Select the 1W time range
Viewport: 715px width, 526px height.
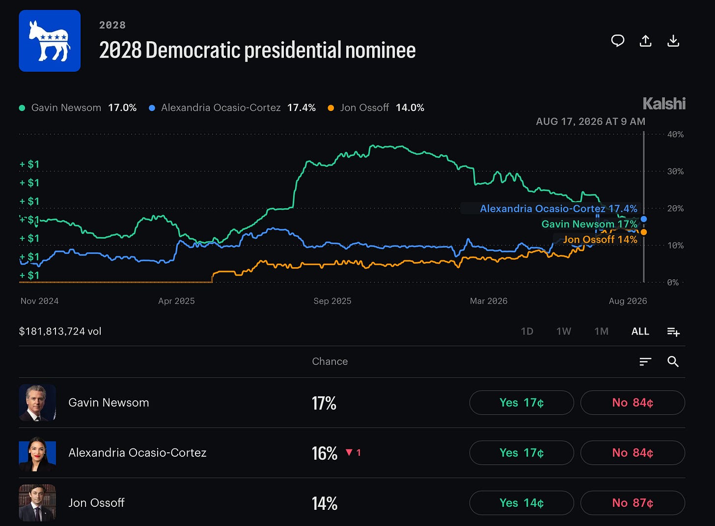pos(564,332)
